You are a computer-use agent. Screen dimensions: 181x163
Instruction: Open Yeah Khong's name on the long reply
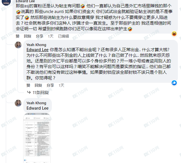click(x=36, y=45)
